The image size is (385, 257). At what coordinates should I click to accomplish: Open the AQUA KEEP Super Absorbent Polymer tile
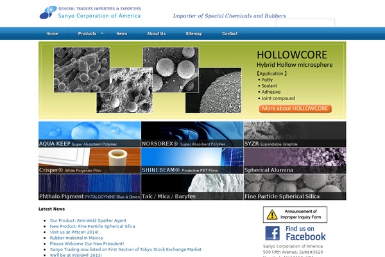pos(90,134)
